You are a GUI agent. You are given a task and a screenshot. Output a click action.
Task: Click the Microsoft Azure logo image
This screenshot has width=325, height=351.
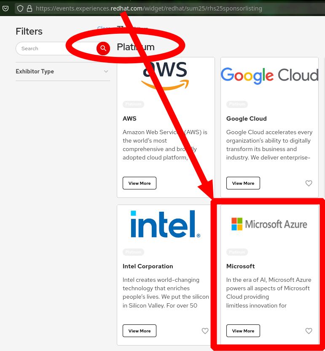tap(269, 224)
